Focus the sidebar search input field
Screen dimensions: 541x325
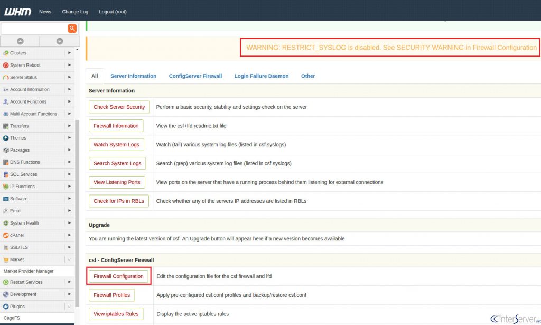pyautogui.click(x=34, y=29)
